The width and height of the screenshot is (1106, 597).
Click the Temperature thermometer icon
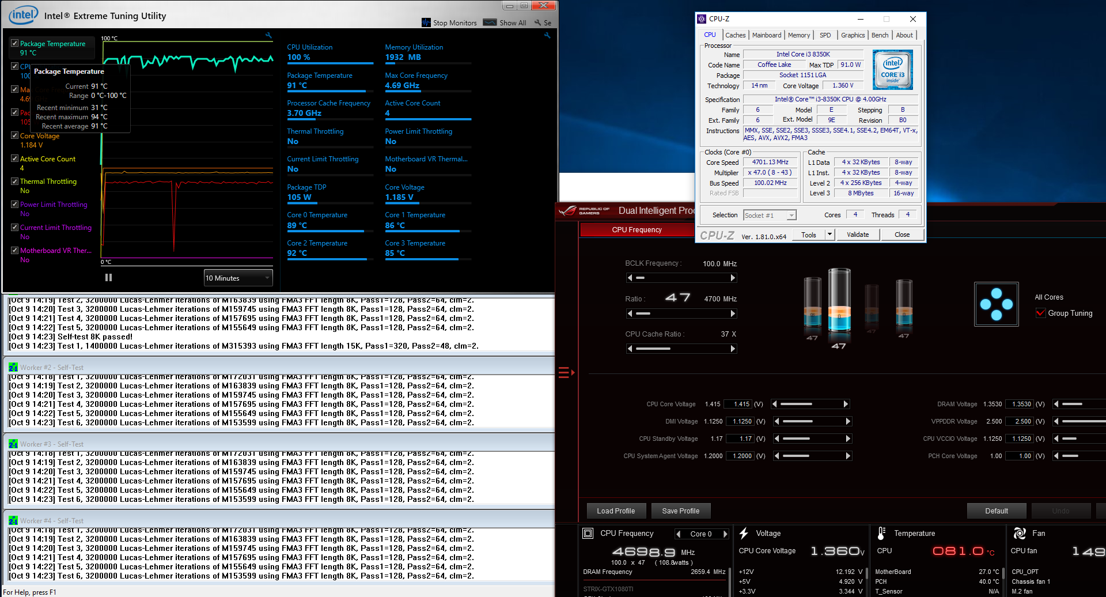(881, 533)
